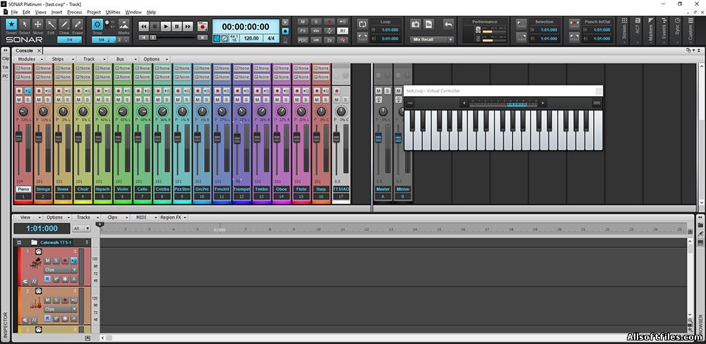
Task: Click the Mix Recall undo arrow
Action: (448, 24)
